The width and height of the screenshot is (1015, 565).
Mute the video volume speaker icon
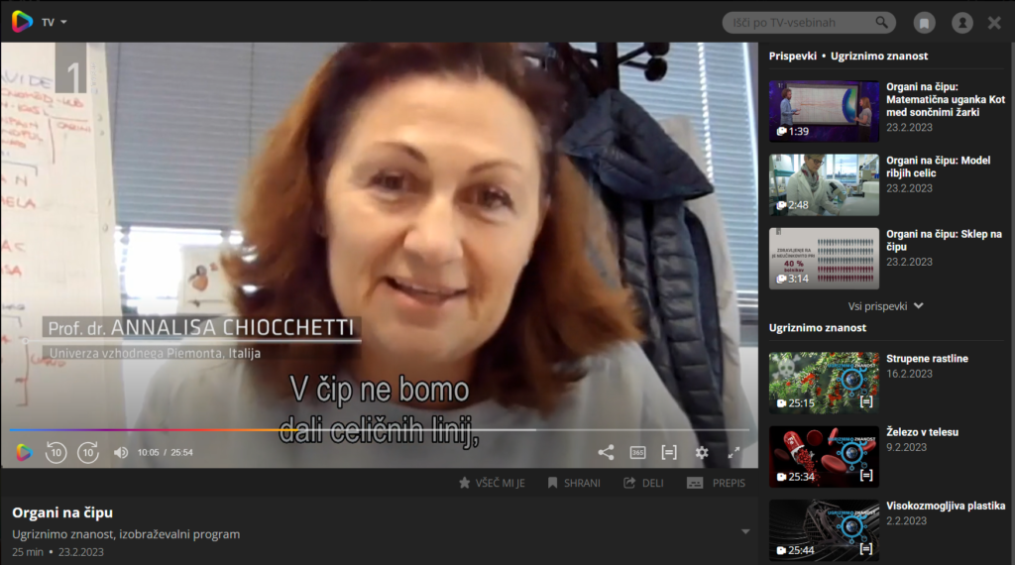pos(121,453)
